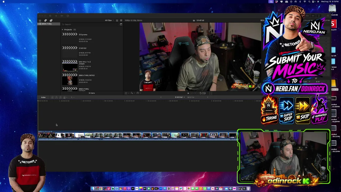The image size is (341, 192).
Task: Click the connect clip edit icon
Action: coord(52,97)
